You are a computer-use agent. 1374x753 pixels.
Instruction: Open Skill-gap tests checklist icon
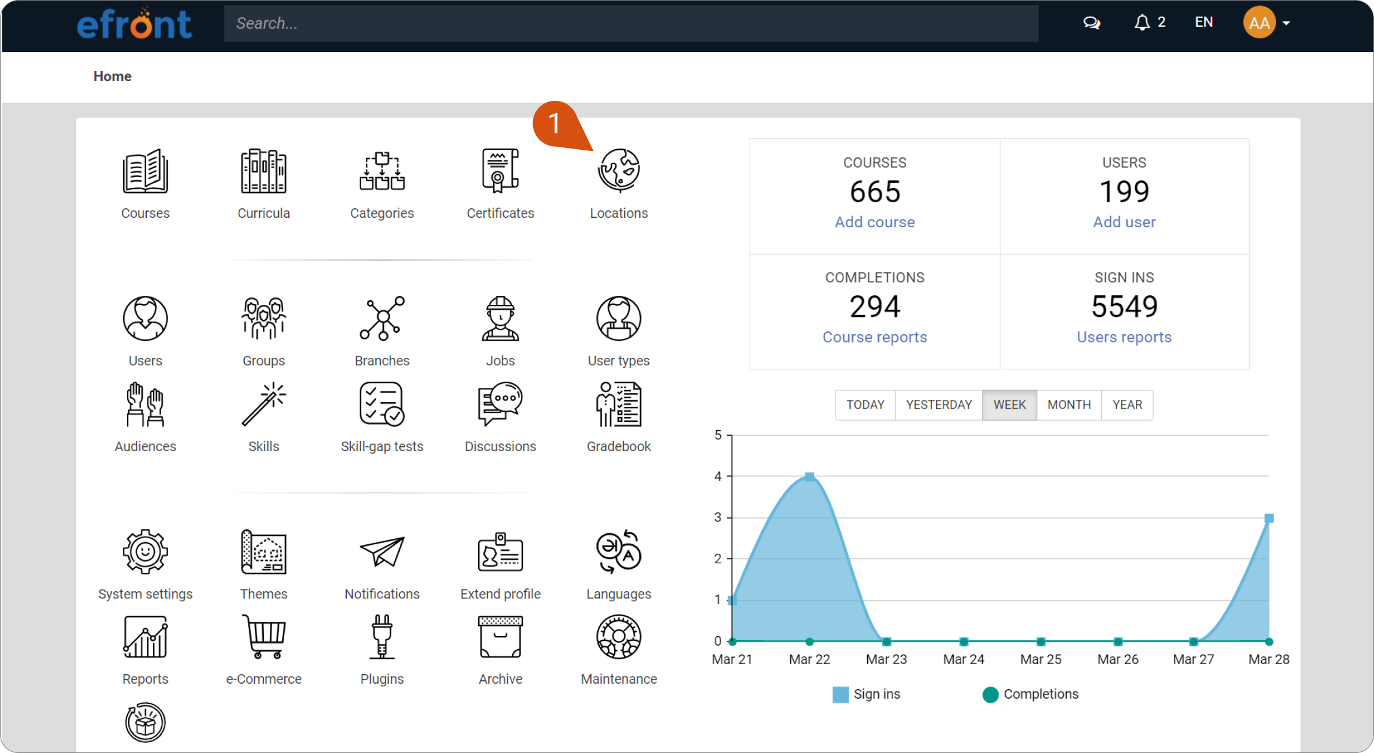(x=382, y=405)
